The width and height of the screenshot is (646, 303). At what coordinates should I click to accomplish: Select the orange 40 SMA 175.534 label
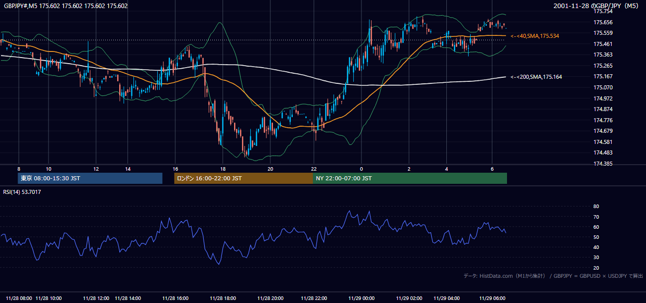(535, 36)
